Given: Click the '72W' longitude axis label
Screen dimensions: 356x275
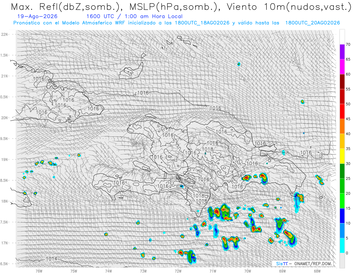Looking at the screenshot, I should 178,271.
